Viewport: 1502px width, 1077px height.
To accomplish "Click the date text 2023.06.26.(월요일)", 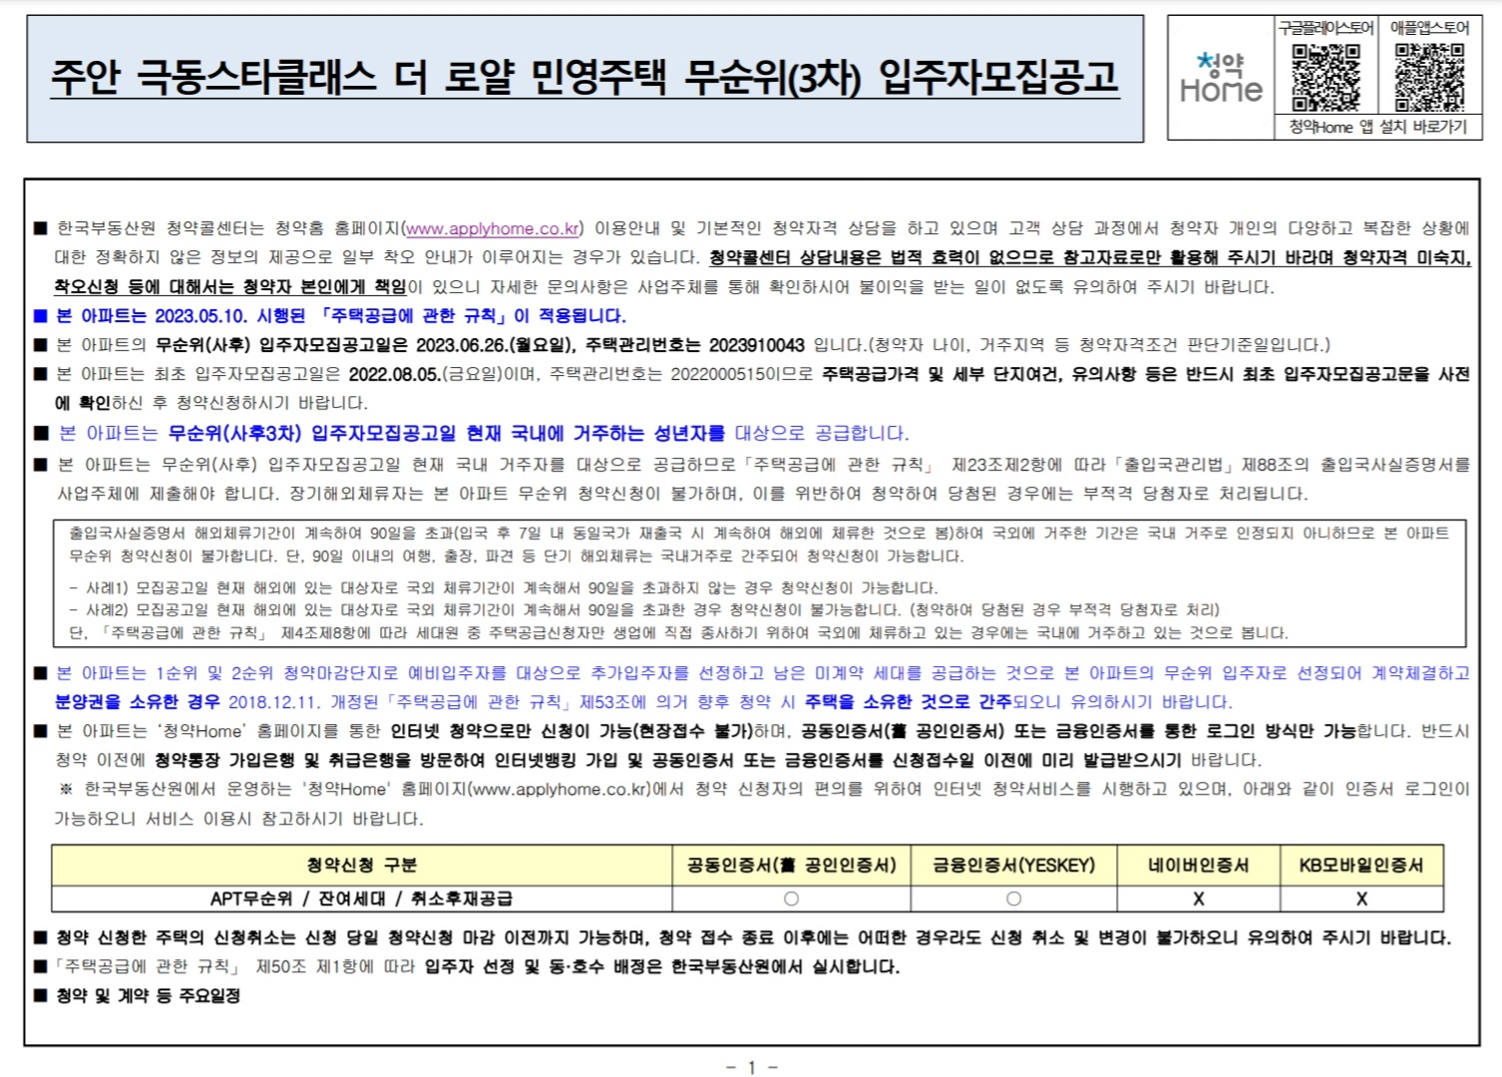I will pos(495,345).
